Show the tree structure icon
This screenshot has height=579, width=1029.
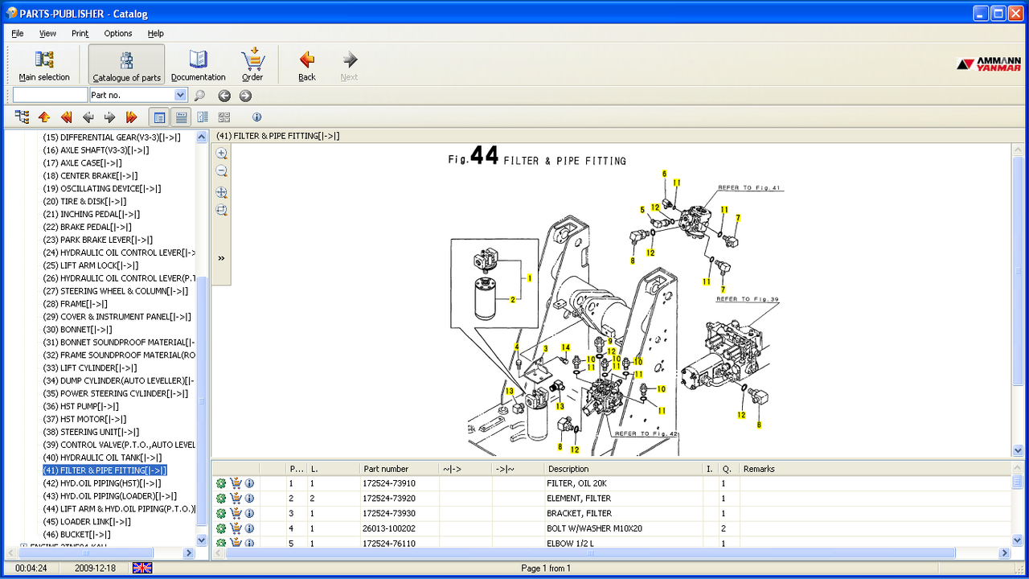pos(23,117)
